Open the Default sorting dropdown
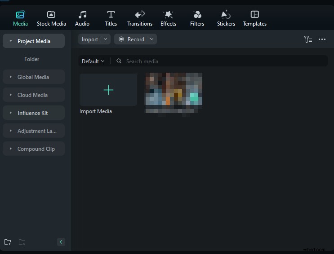 tap(93, 61)
